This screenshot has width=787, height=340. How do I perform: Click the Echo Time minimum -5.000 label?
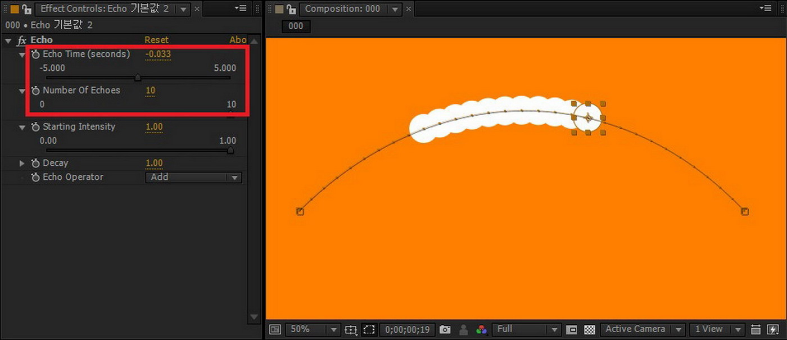click(52, 68)
